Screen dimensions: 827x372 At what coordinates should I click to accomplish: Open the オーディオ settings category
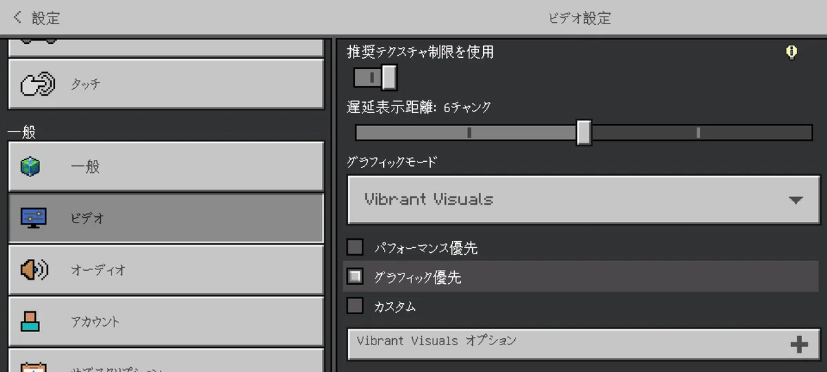[x=165, y=269]
